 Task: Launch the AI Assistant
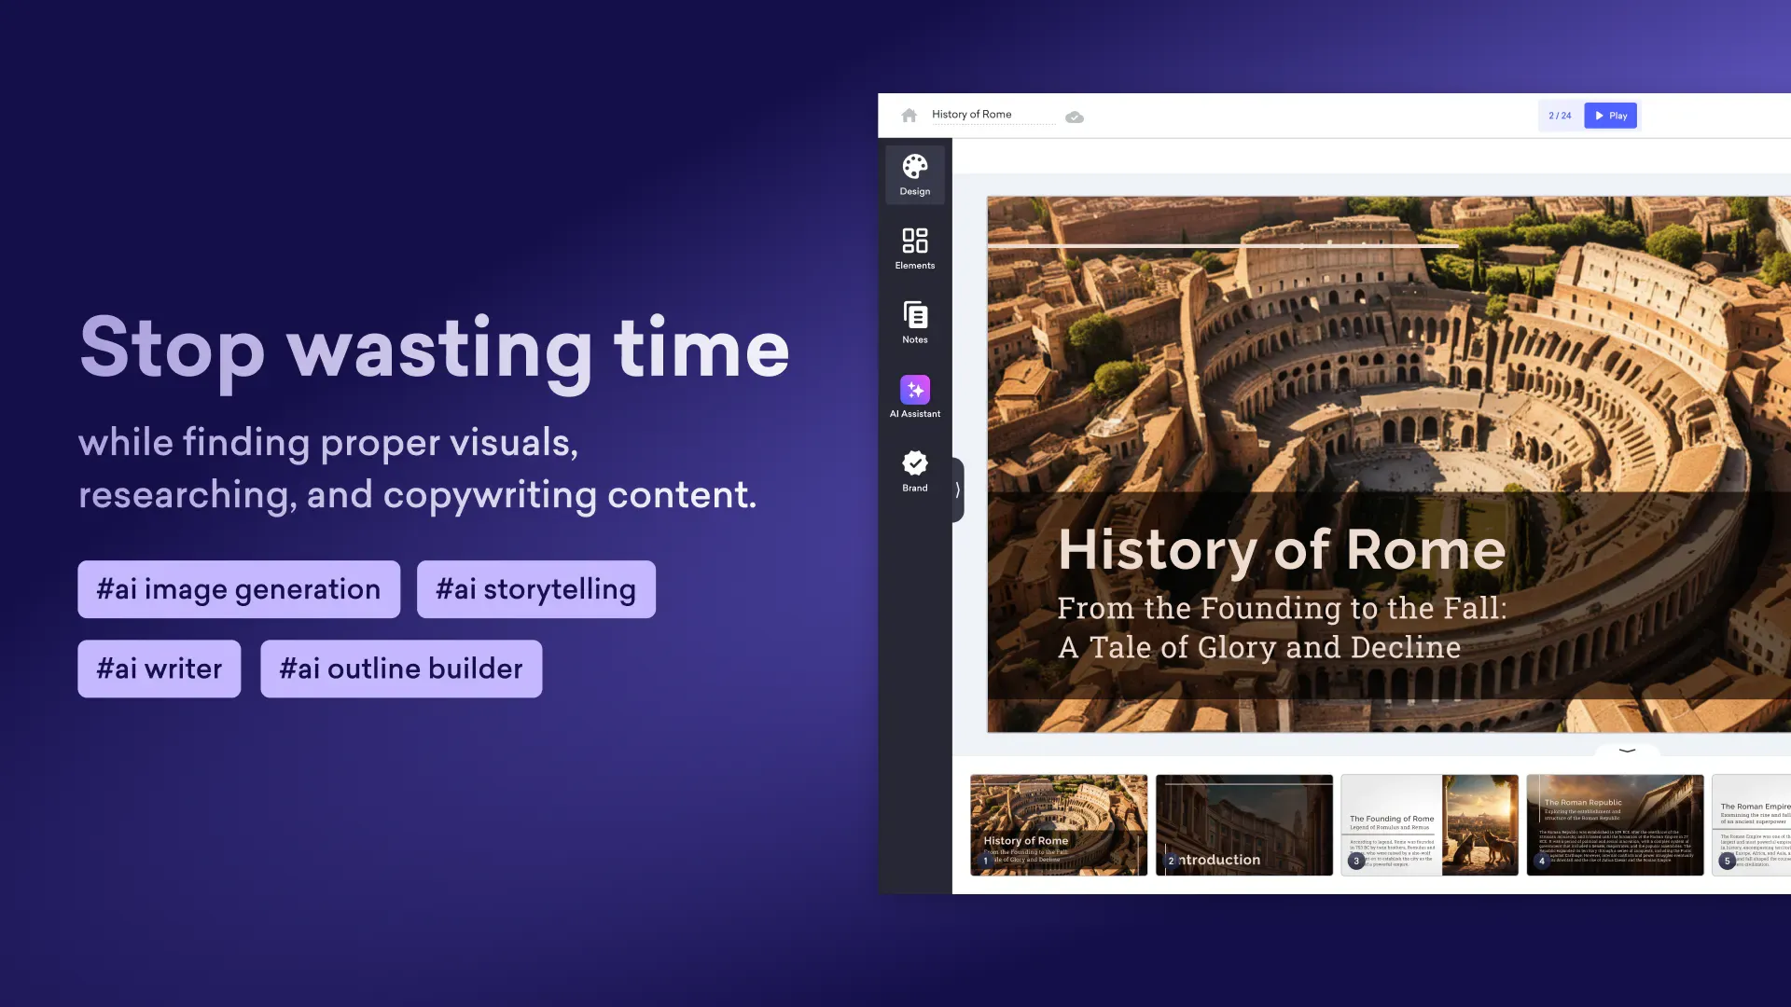914,396
